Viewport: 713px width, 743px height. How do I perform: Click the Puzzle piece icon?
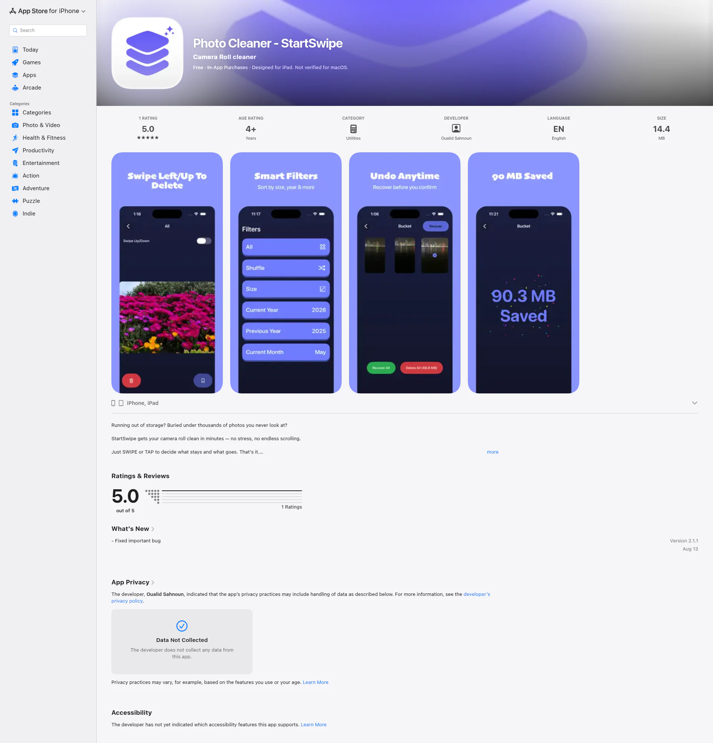[x=15, y=201]
